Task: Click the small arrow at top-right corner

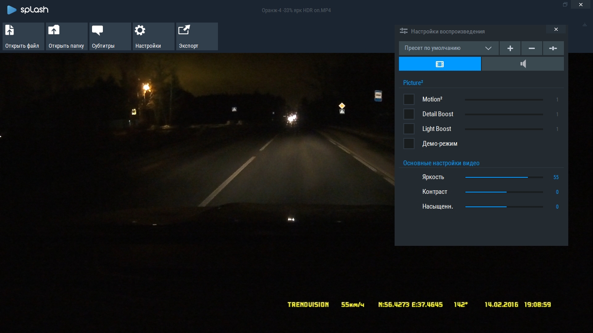Action: [585, 24]
